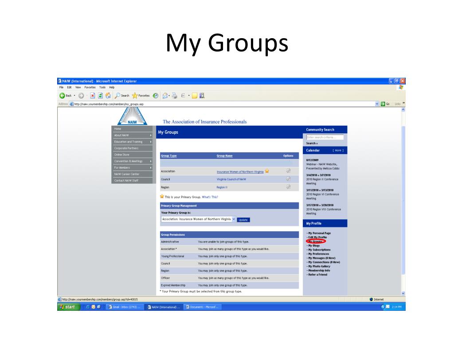The width and height of the screenshot is (454, 341).
Task: Click the Forward navigation arrow
Action: pyautogui.click(x=81, y=95)
